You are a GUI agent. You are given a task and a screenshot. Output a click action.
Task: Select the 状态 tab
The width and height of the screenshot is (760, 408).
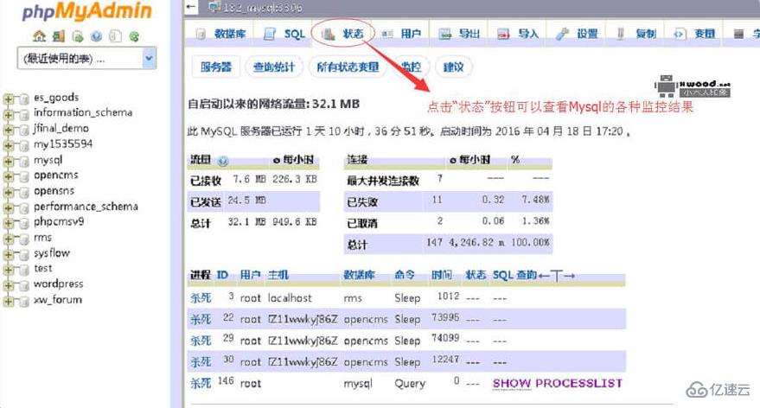[342, 34]
